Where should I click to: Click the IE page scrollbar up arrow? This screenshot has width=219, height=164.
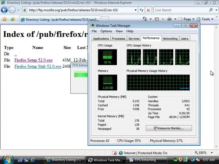216,27
